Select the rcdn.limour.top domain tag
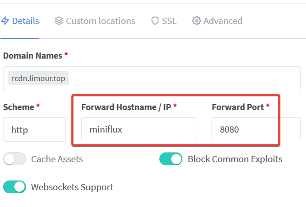Screen dimensions: 306x207 [x=38, y=78]
